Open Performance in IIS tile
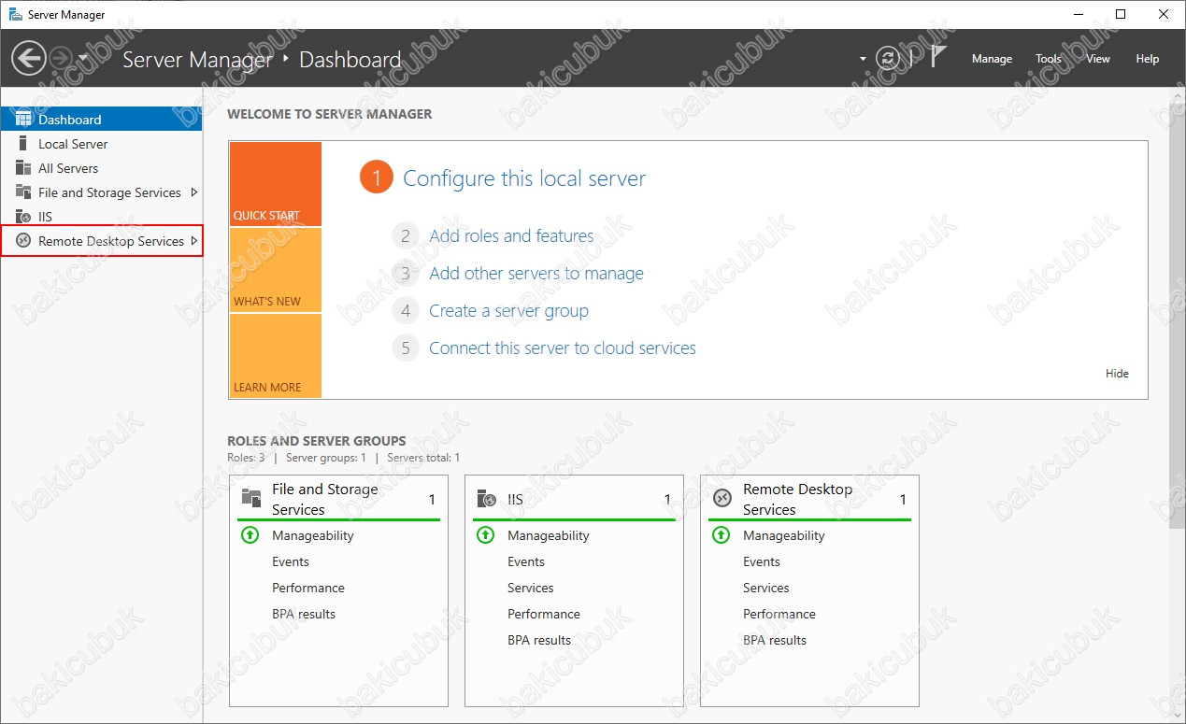The height and width of the screenshot is (724, 1186). pyautogui.click(x=544, y=614)
